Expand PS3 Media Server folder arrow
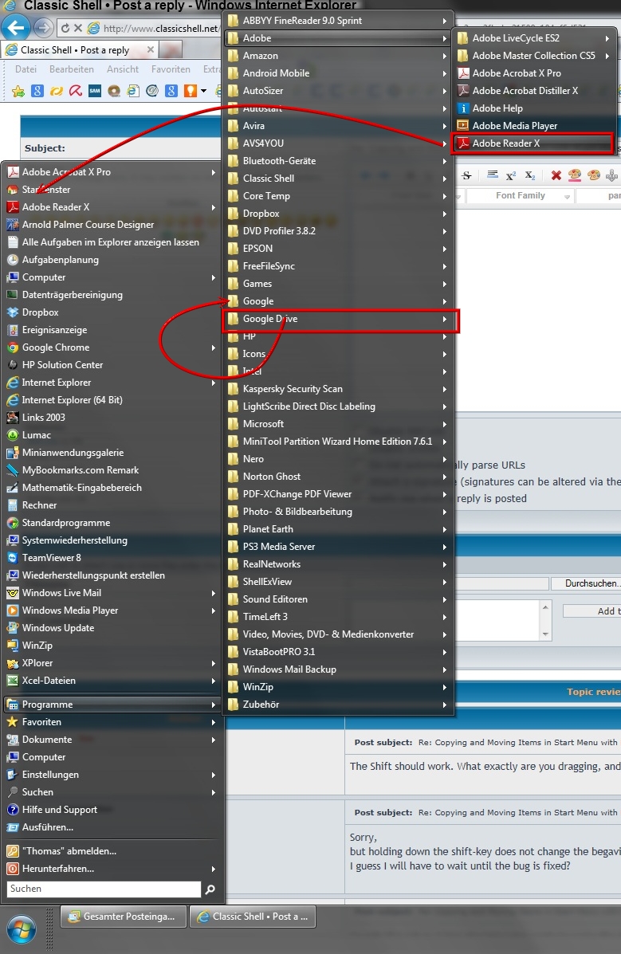 point(445,547)
